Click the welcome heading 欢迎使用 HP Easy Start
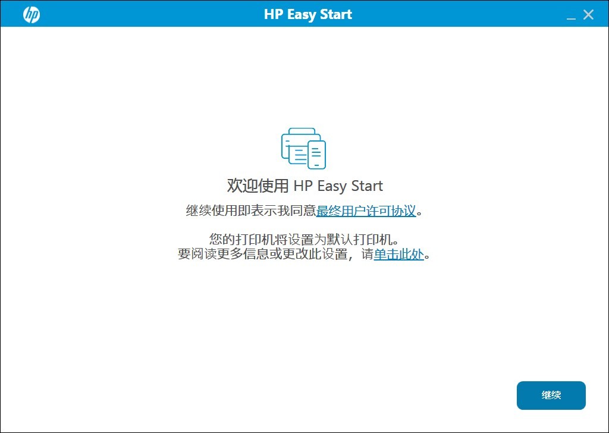 [x=304, y=186]
